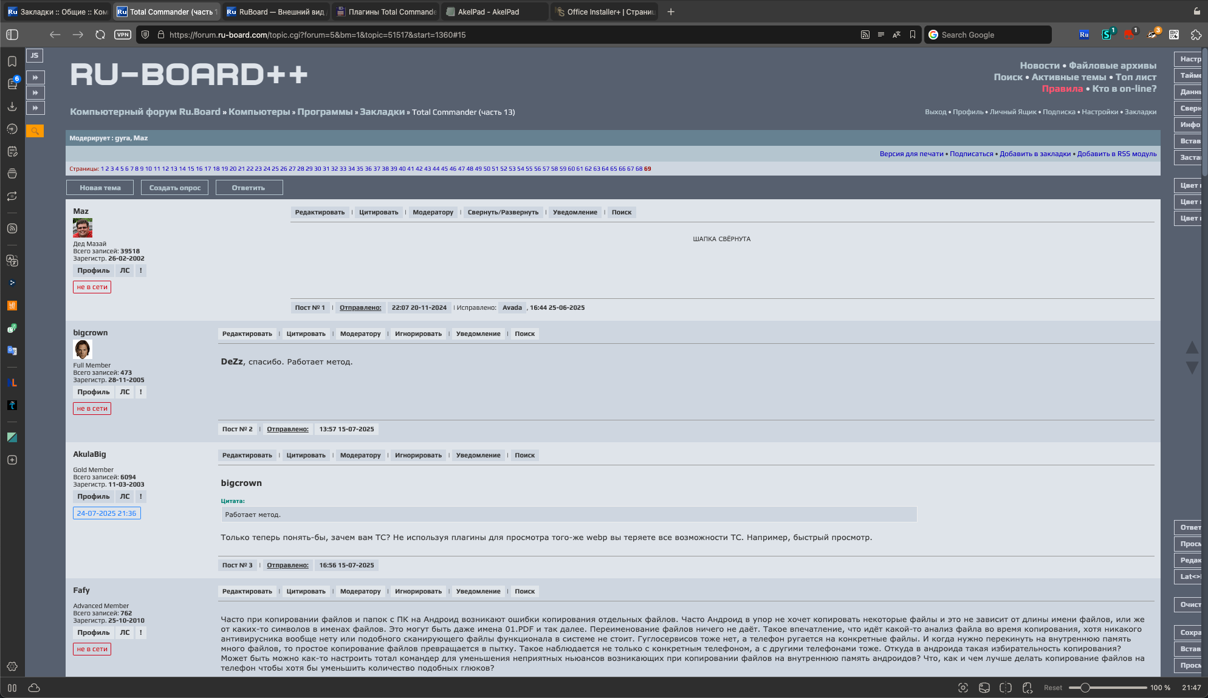This screenshot has width=1208, height=698.
Task: Toggle Reader View in address bar
Action: (x=881, y=35)
